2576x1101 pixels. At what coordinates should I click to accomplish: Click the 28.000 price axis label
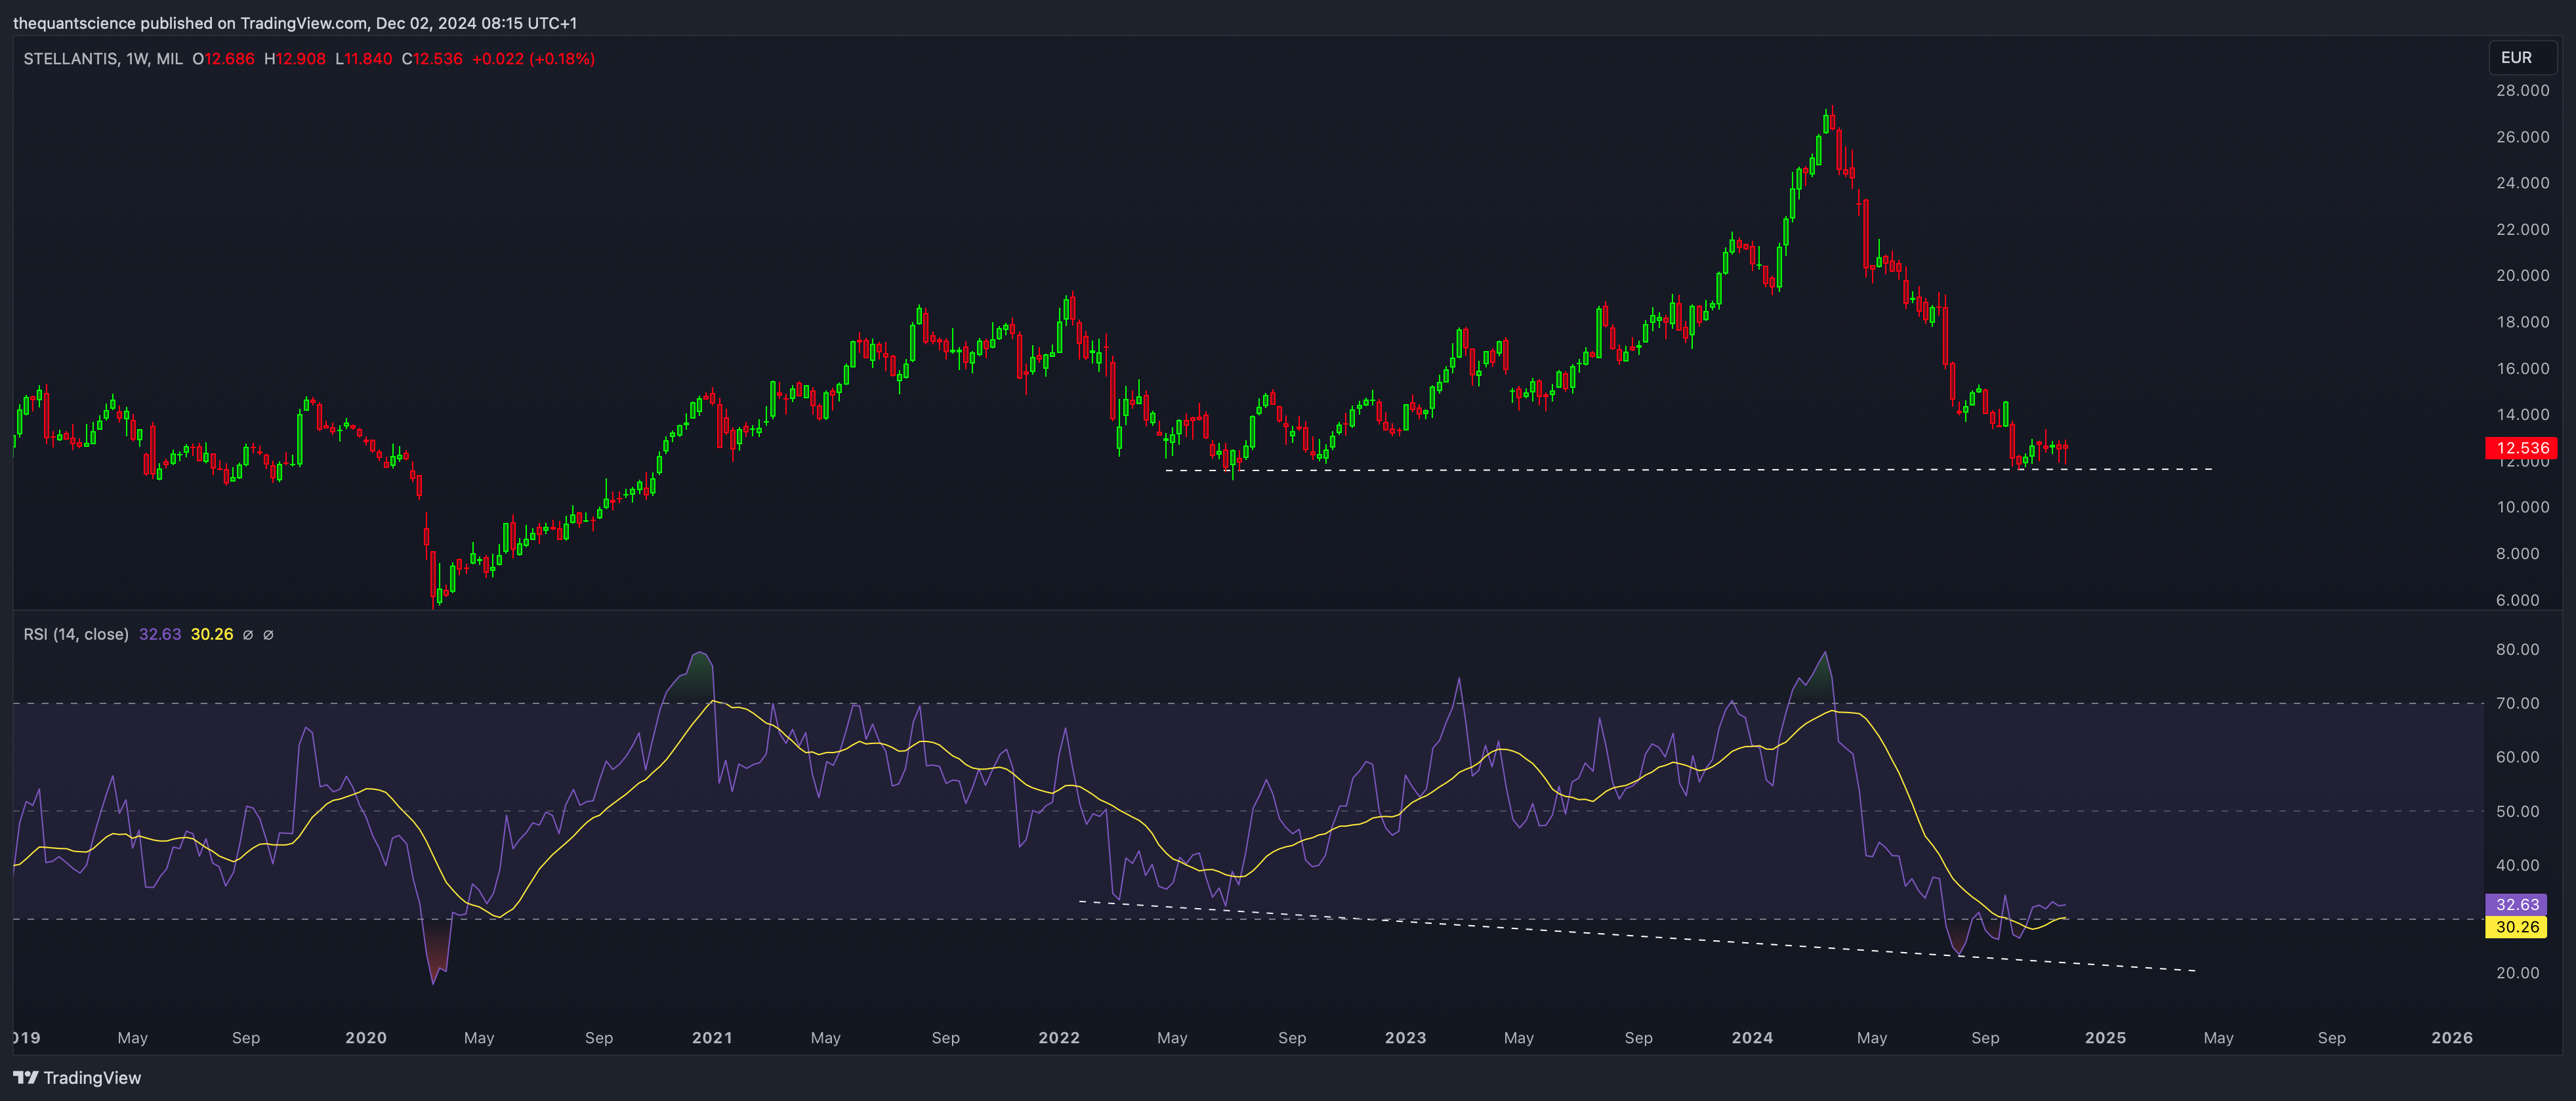point(2522,91)
